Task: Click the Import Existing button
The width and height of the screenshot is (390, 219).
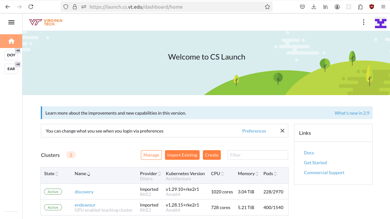Action: click(182, 155)
